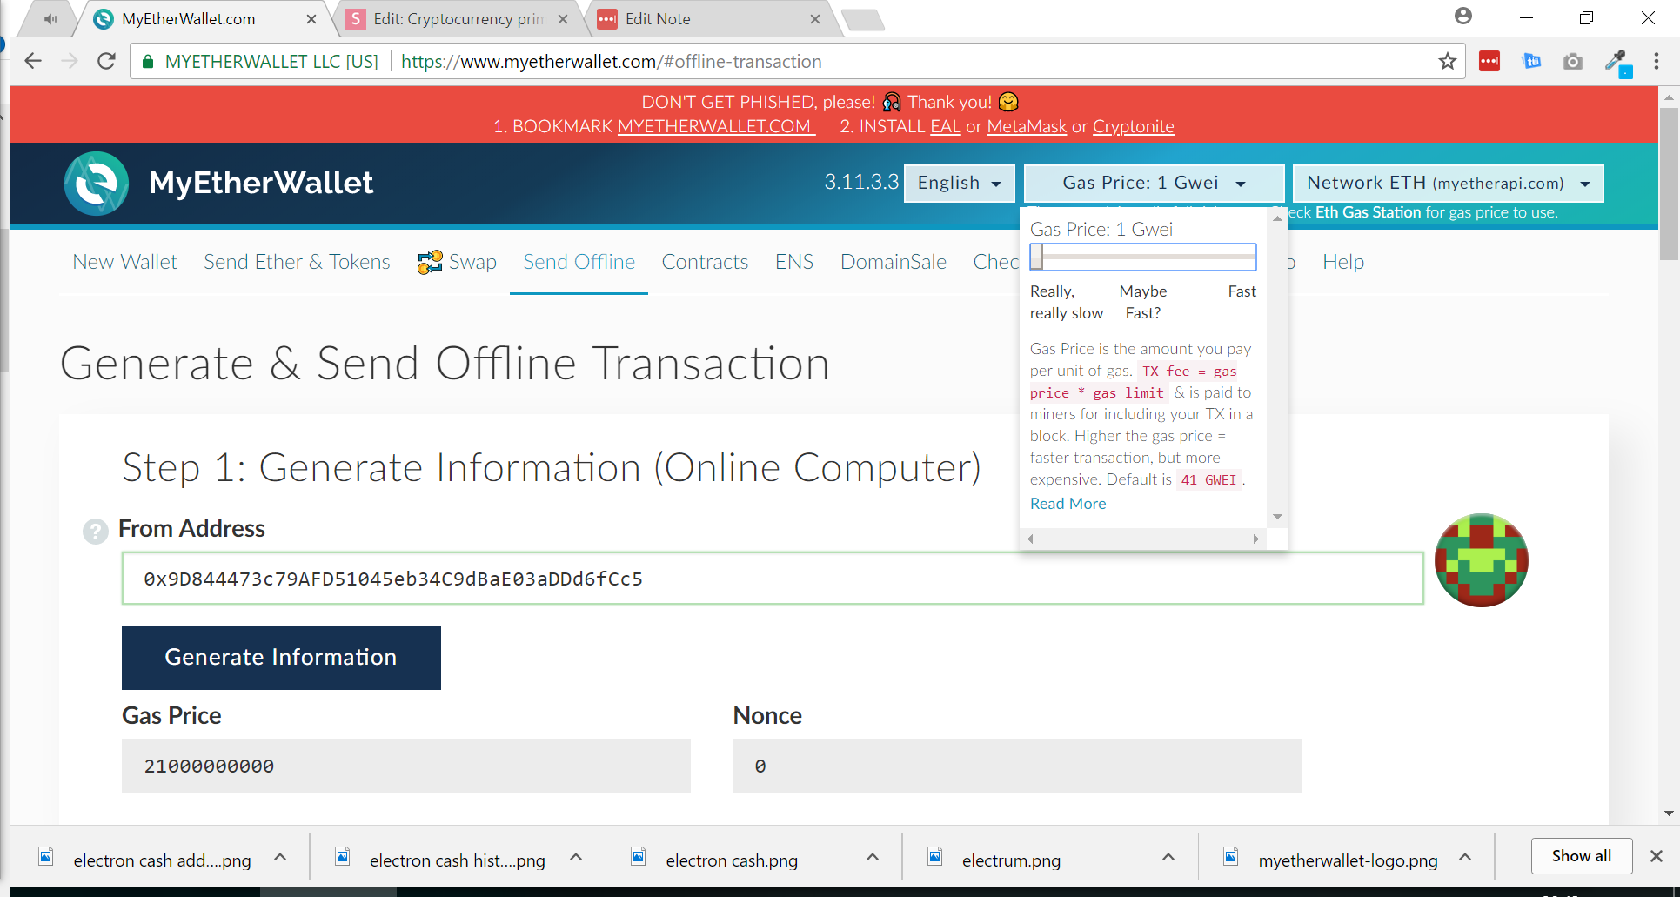
Task: Click the Gas Price value field
Action: click(406, 766)
